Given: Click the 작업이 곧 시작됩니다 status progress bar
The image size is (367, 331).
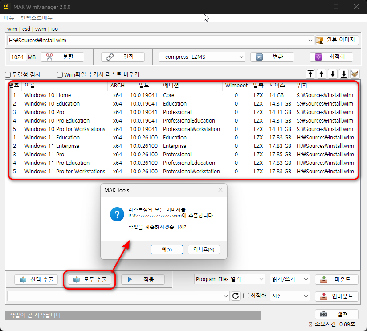Looking at the screenshot, I should click(133, 315).
